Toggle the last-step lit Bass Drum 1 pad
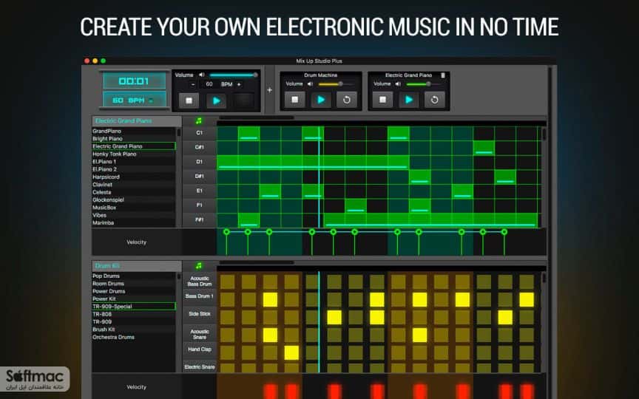 point(527,300)
